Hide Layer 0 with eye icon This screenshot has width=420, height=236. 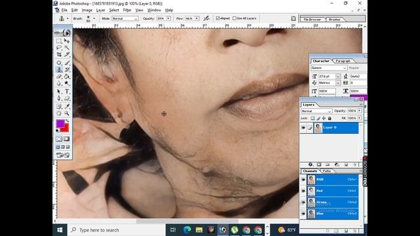click(303, 128)
